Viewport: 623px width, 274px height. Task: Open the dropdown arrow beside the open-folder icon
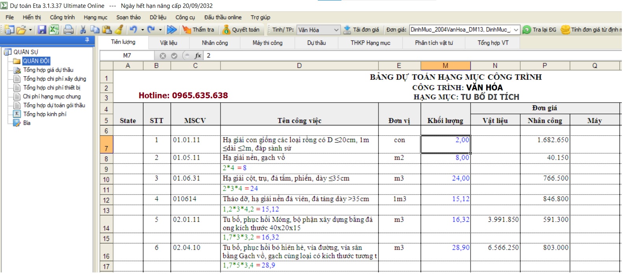click(x=30, y=30)
